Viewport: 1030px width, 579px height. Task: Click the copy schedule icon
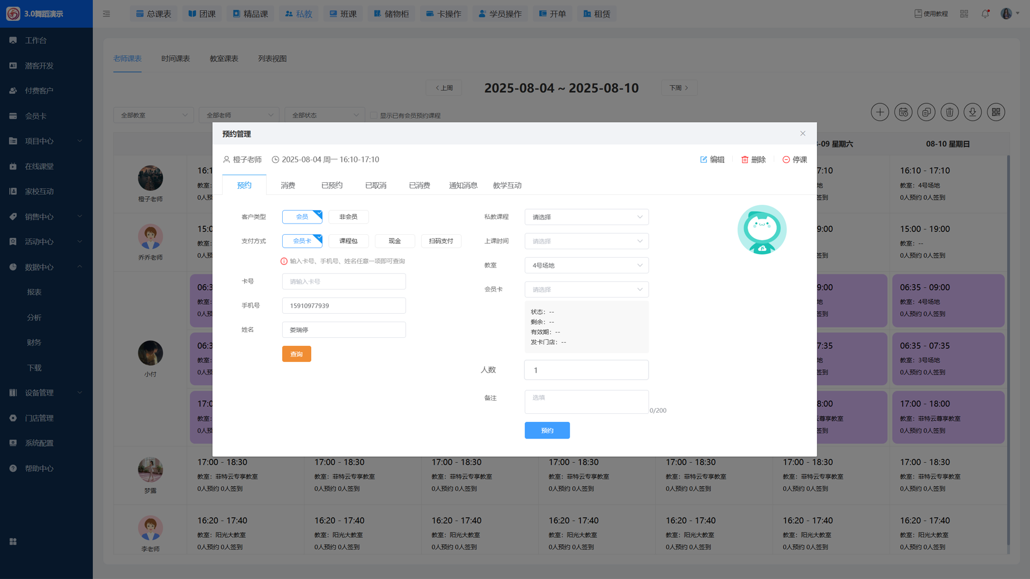[926, 112]
